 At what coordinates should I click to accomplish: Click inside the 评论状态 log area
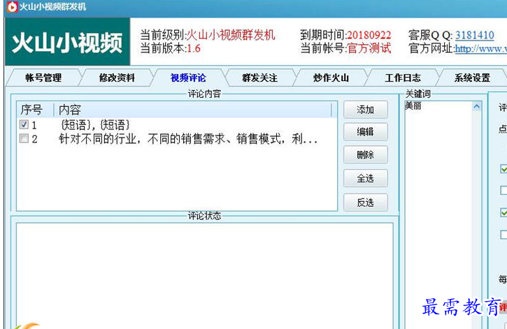tap(205, 276)
